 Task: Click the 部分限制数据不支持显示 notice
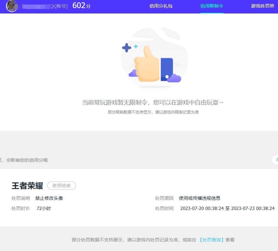153,112
